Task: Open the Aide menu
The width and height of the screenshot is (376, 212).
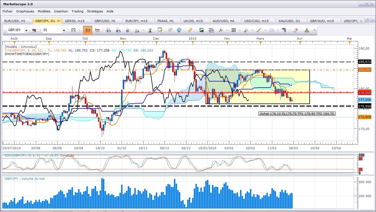Action: [110, 11]
